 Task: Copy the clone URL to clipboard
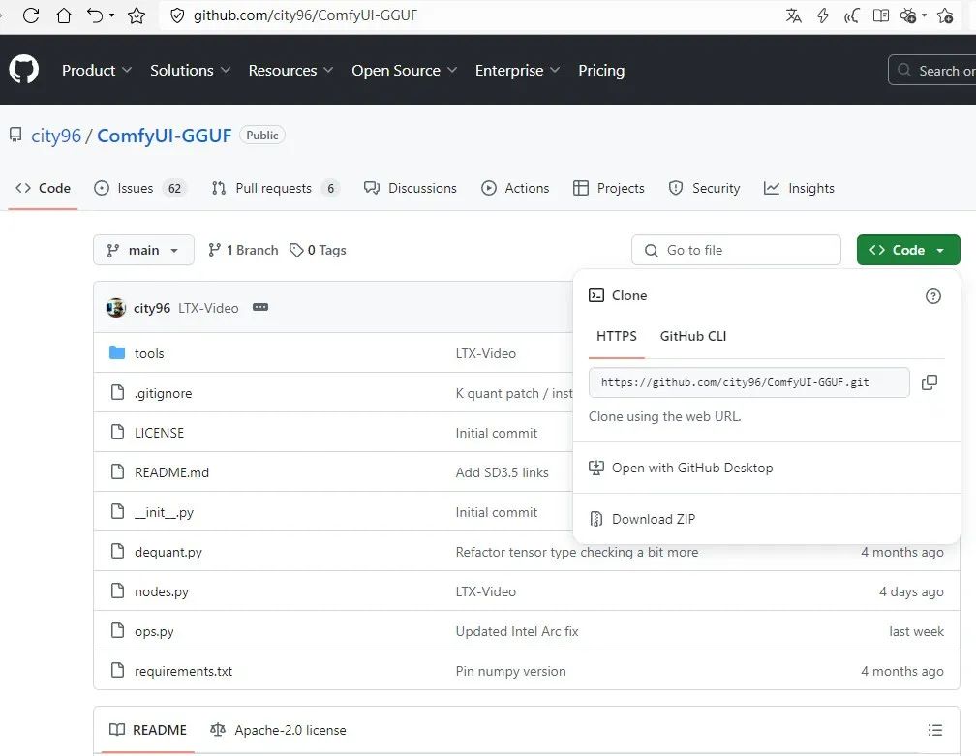pyautogui.click(x=930, y=382)
